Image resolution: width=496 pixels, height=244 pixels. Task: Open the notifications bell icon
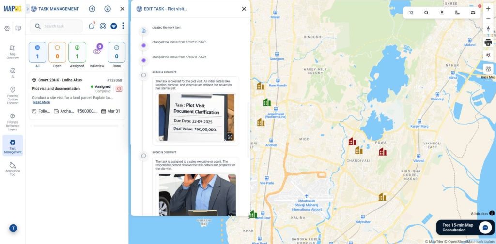(92, 26)
